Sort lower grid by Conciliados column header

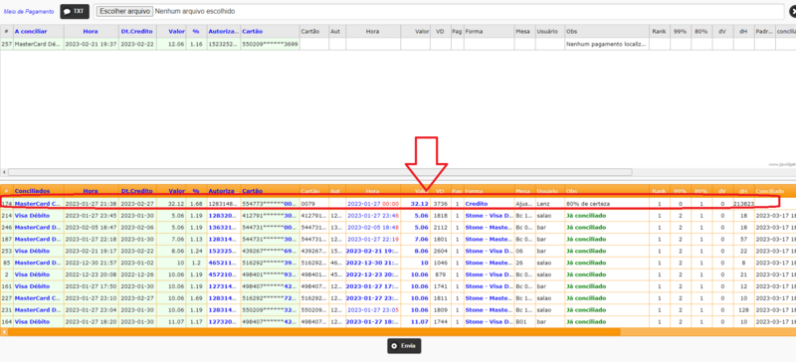(x=33, y=191)
